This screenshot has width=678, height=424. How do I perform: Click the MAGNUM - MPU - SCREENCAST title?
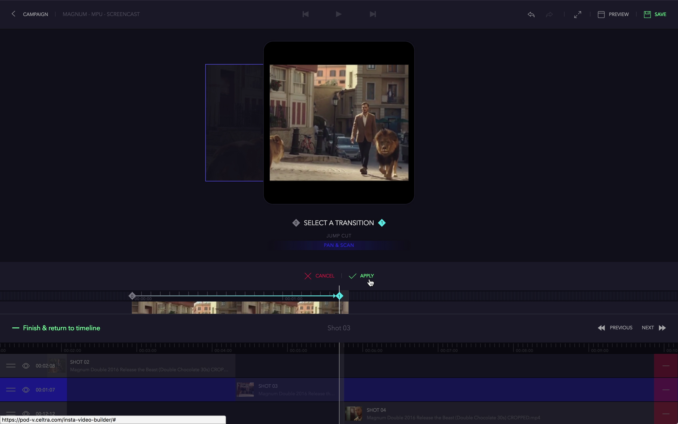pos(101,14)
